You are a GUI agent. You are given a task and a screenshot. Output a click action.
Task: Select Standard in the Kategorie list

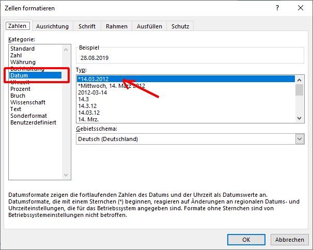pos(23,49)
